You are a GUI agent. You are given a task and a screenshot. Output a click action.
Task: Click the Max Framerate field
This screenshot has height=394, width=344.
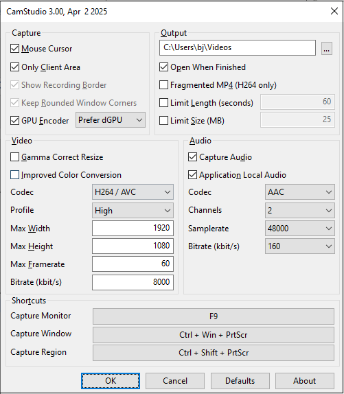click(133, 264)
